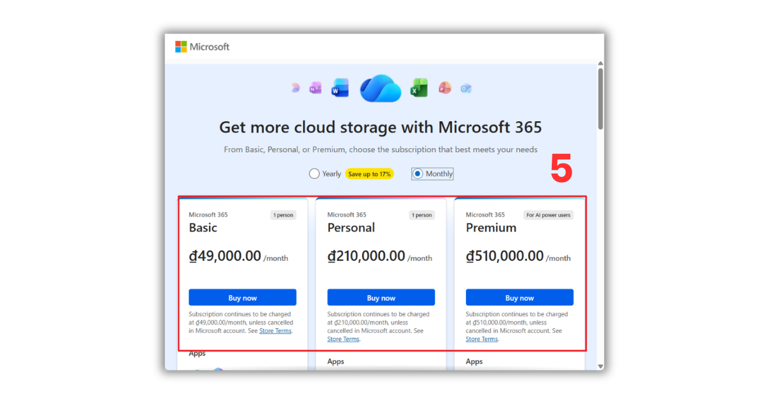Click the ₫210,000.00 price text
The height and width of the screenshot is (404, 769).
coord(366,257)
